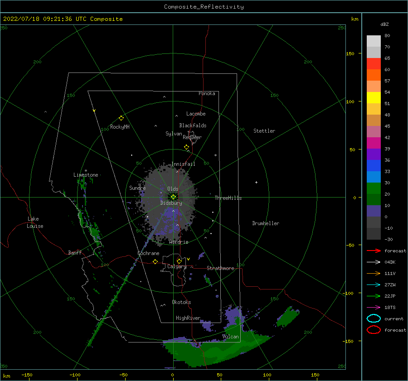This screenshot has height=381, width=408.
Task: Click the Stettler label
Action: [x=264, y=131]
